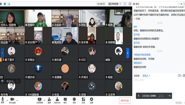Click the 共享屏幕 share screen icon
The width and height of the screenshot is (185, 105).
coord(40,99)
